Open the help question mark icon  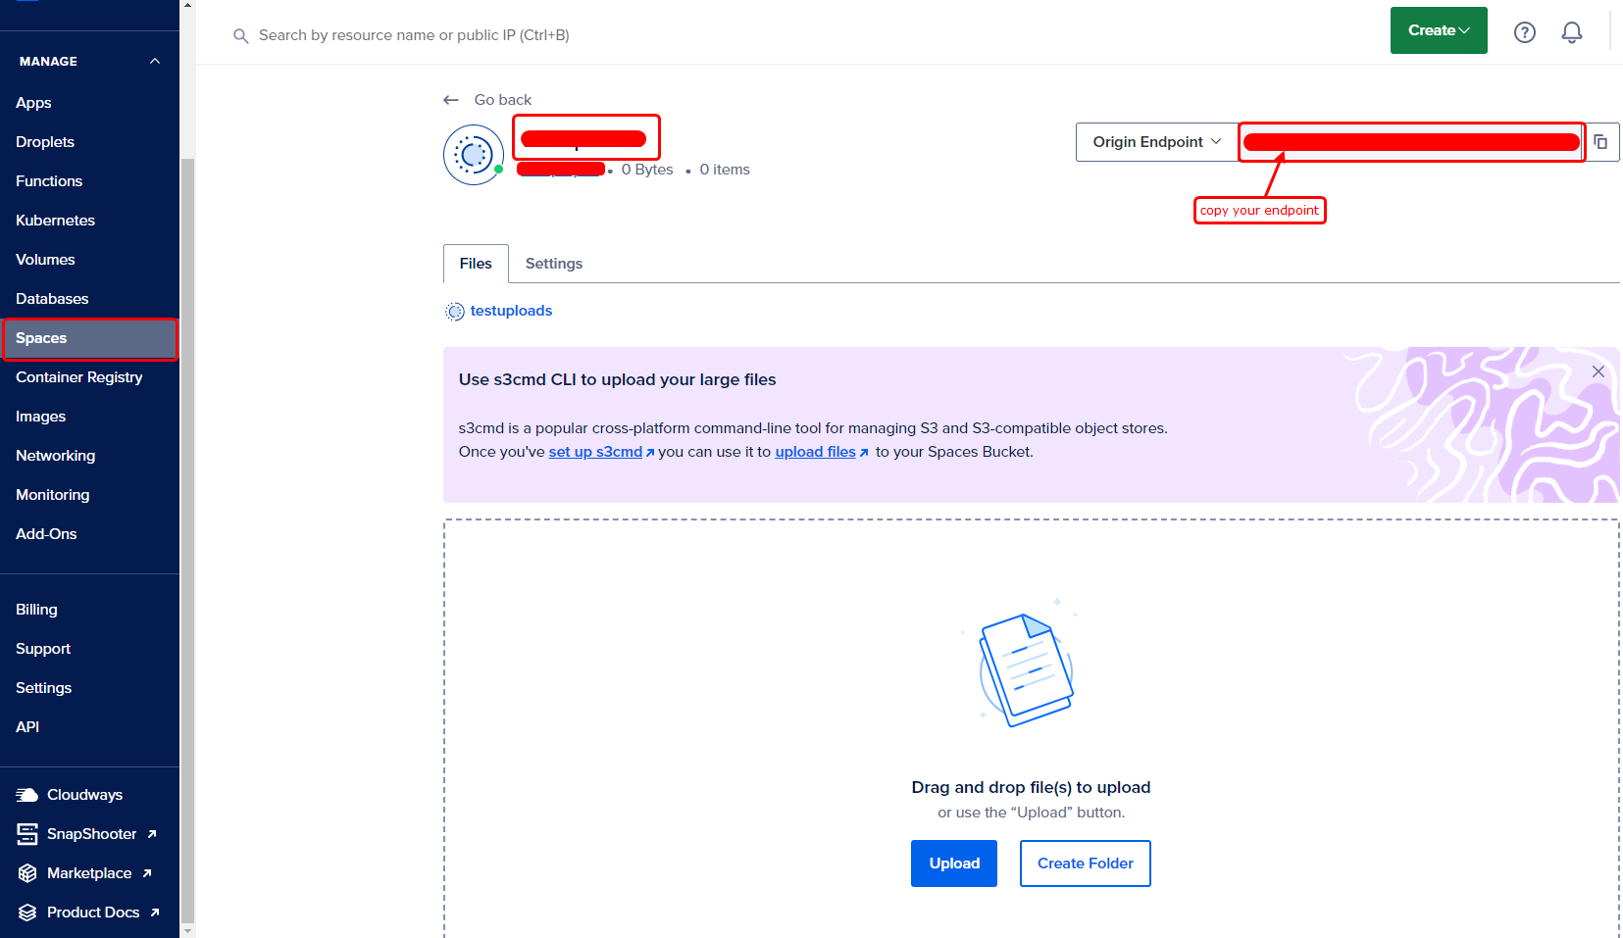pyautogui.click(x=1524, y=32)
